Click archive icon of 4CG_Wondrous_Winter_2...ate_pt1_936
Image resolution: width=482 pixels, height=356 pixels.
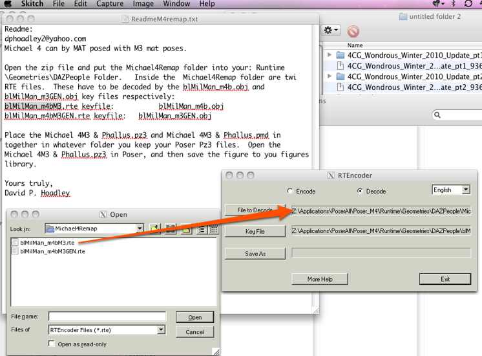pyautogui.click(x=340, y=65)
